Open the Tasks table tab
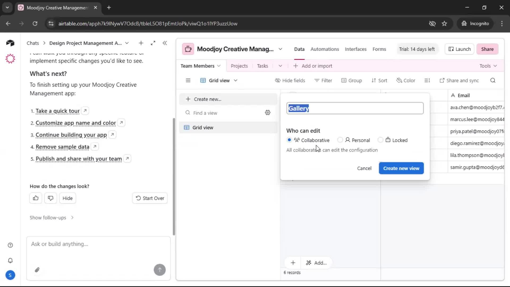This screenshot has width=510, height=287. click(x=262, y=66)
